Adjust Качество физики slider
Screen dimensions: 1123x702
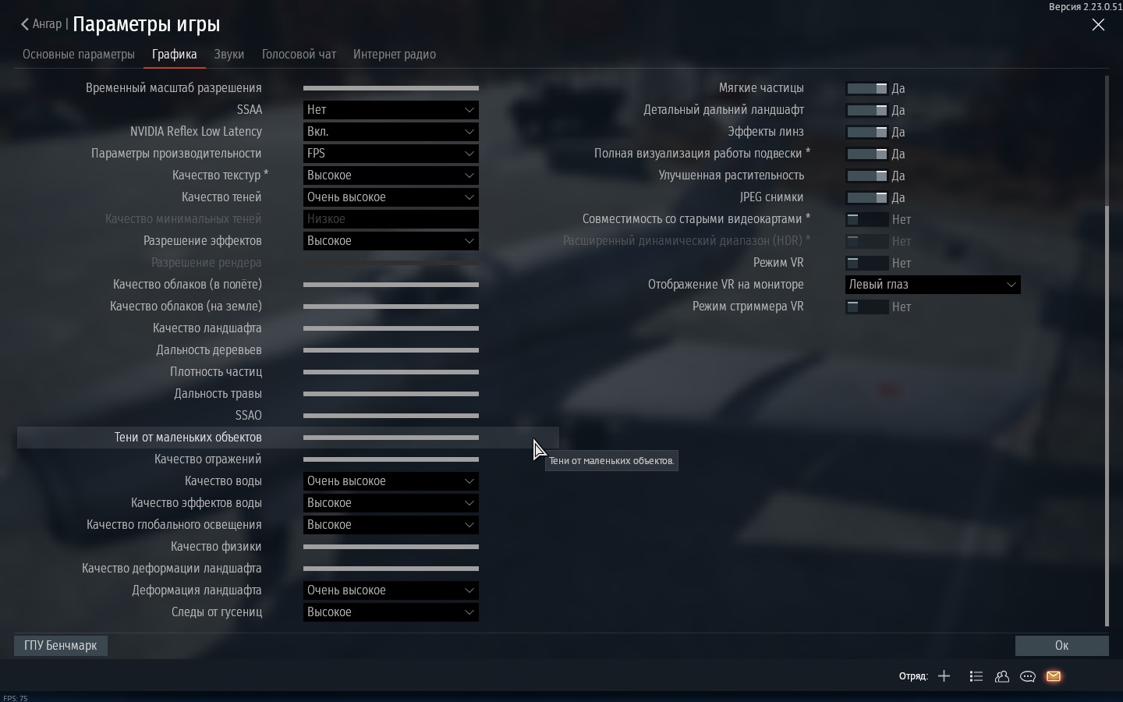click(x=391, y=547)
